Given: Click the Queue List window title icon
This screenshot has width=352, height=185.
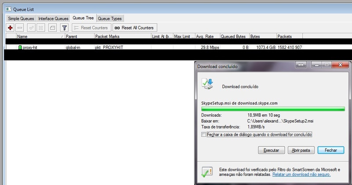Looking at the screenshot, I should click(x=8, y=9).
